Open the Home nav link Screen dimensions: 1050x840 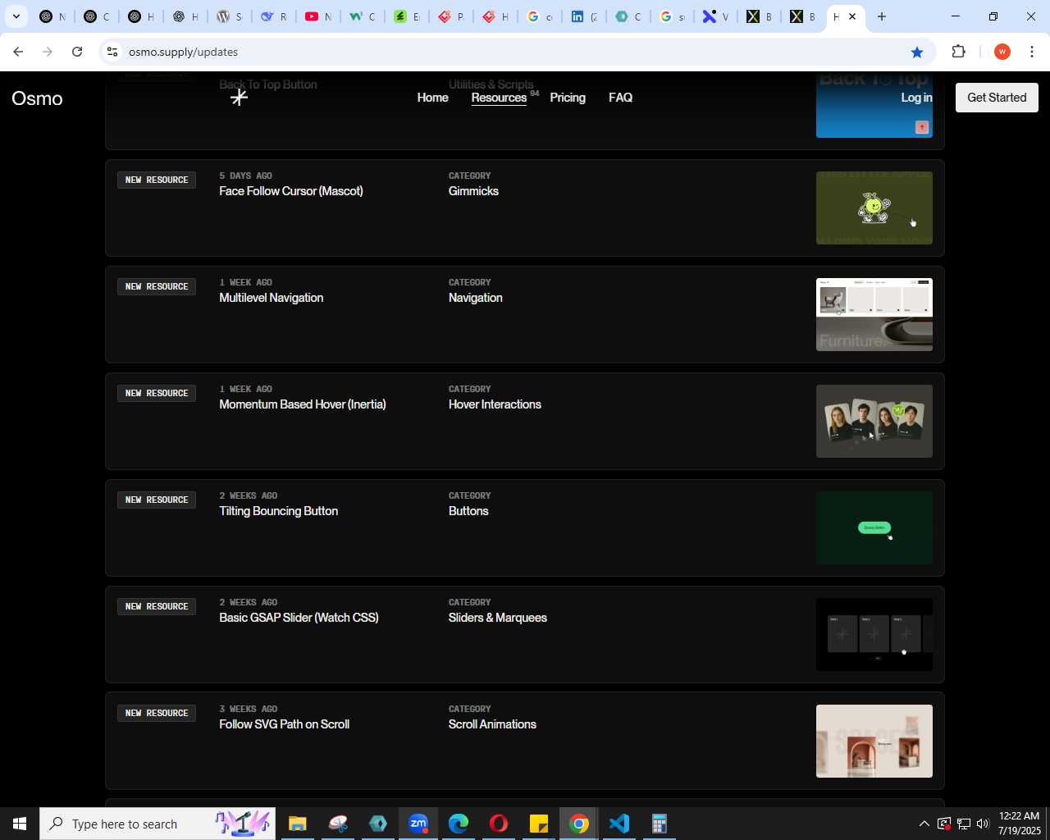(x=432, y=98)
